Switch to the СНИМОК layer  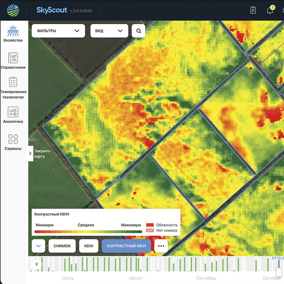(62, 246)
